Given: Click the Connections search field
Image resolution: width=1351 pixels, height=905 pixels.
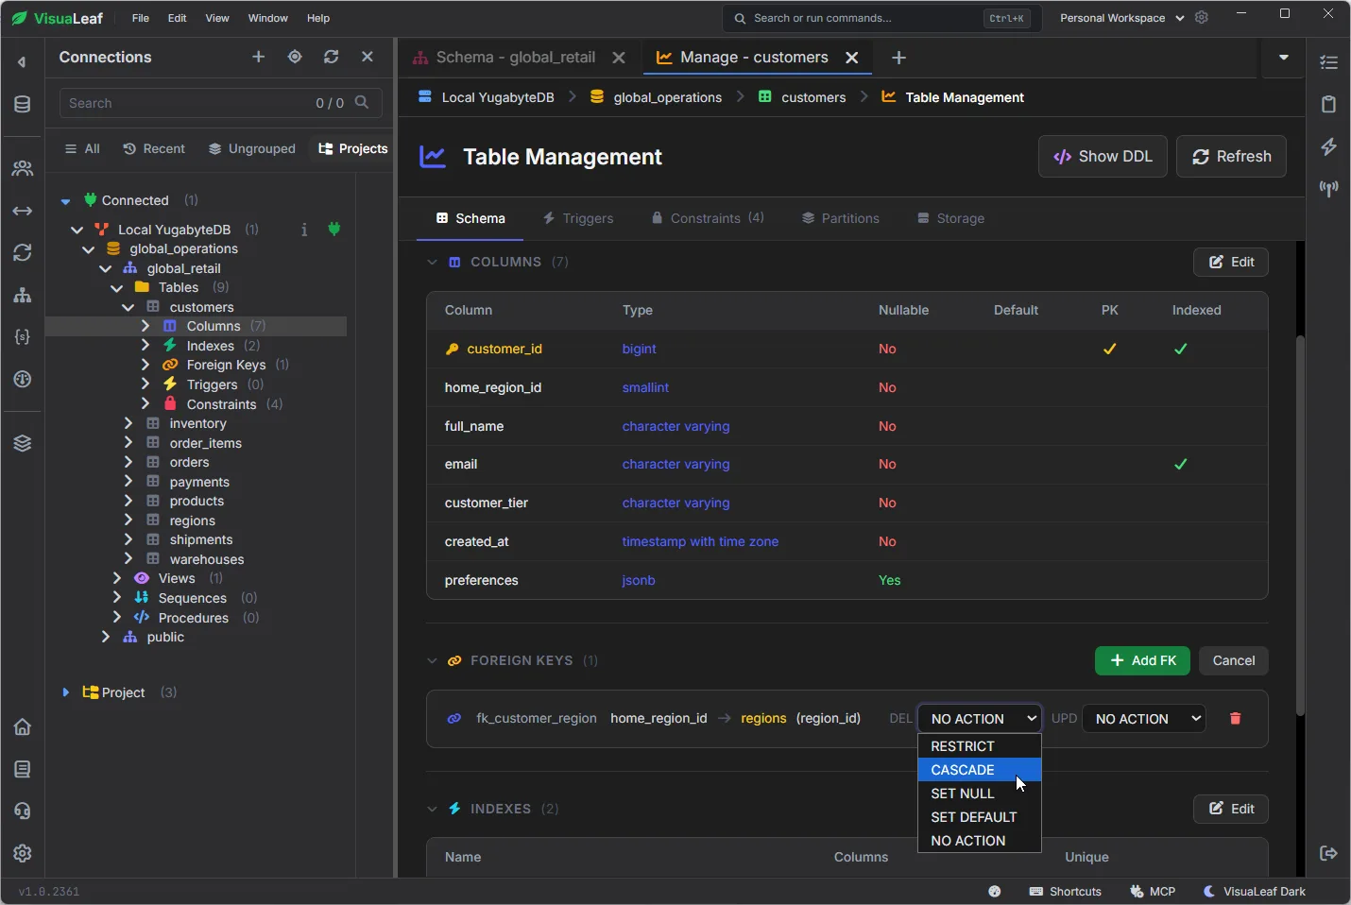Looking at the screenshot, I should [x=220, y=103].
